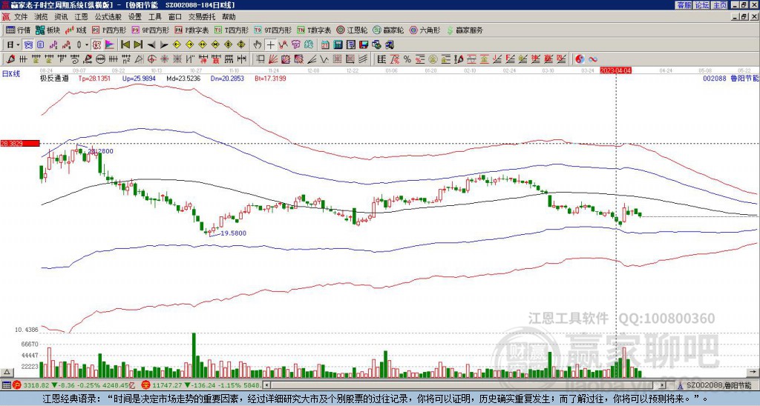Image resolution: width=760 pixels, height=406 pixels.
Task: Click the up-triangle button left of volume bars
Action: [7, 373]
